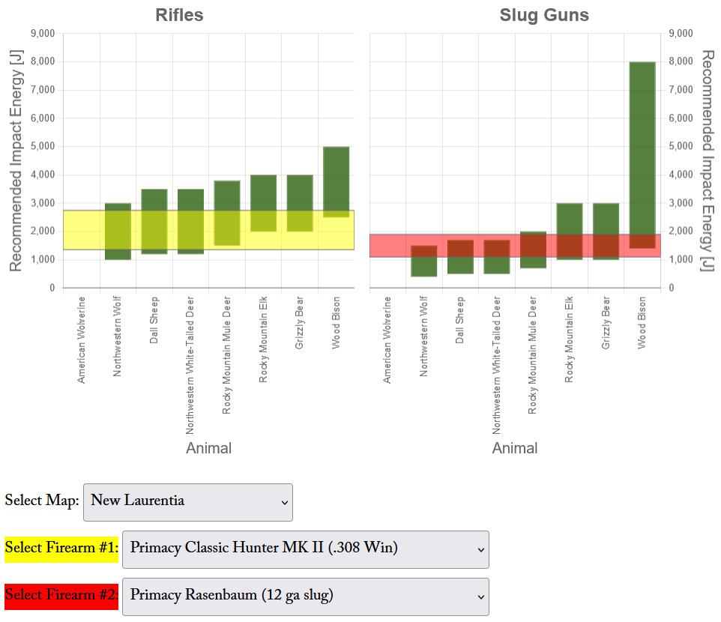Click the red firearm energy band in Slug Guns chart
This screenshot has width=721, height=622.
click(x=390, y=244)
